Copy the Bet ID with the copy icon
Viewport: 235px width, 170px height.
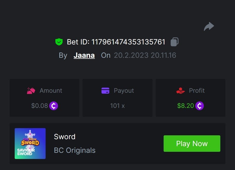[174, 42]
